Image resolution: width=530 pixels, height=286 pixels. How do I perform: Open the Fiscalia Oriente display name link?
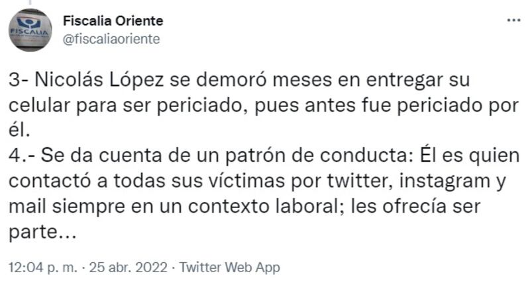(x=113, y=21)
